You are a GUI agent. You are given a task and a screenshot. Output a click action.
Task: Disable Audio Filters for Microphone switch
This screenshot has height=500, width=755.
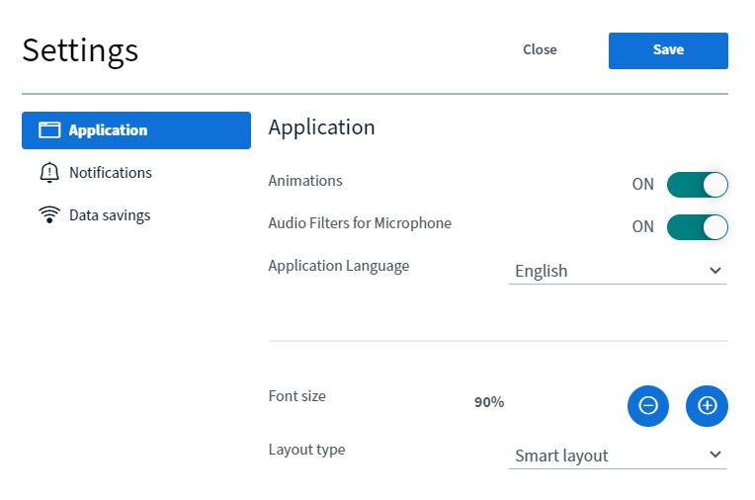[x=697, y=226]
